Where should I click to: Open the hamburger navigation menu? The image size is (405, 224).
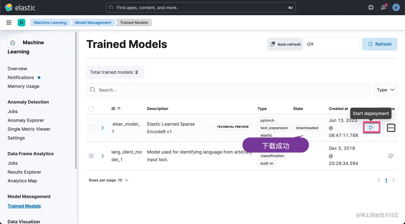tap(9, 22)
